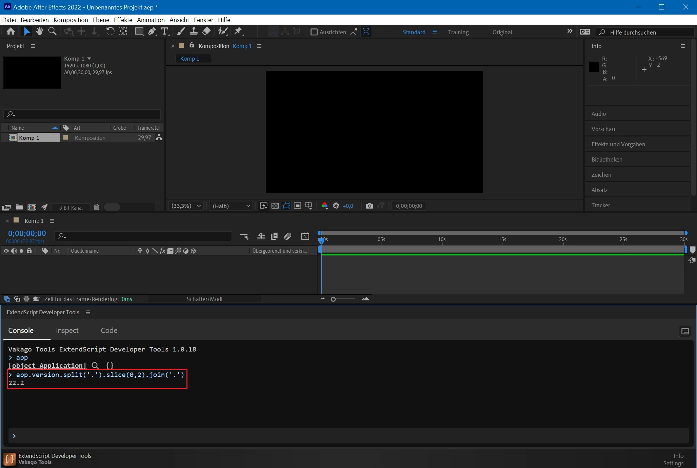697x468 pixels.
Task: Open the (33,3%) zoom dropdown
Action: click(186, 206)
